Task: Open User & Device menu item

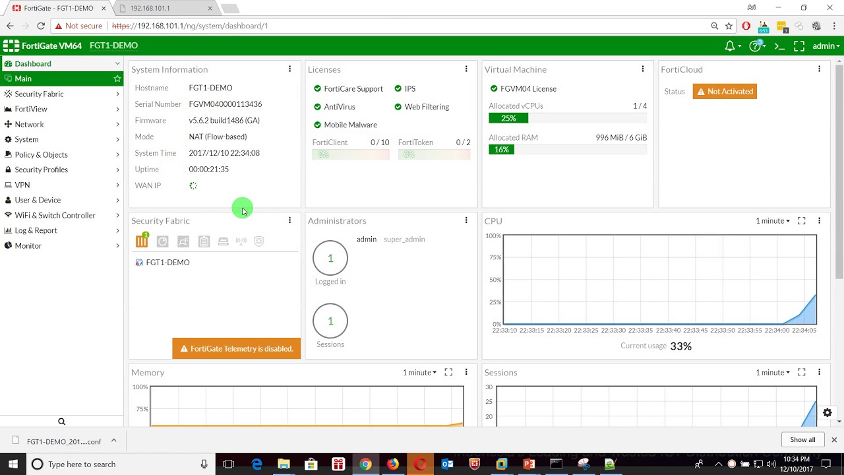Action: tap(62, 200)
